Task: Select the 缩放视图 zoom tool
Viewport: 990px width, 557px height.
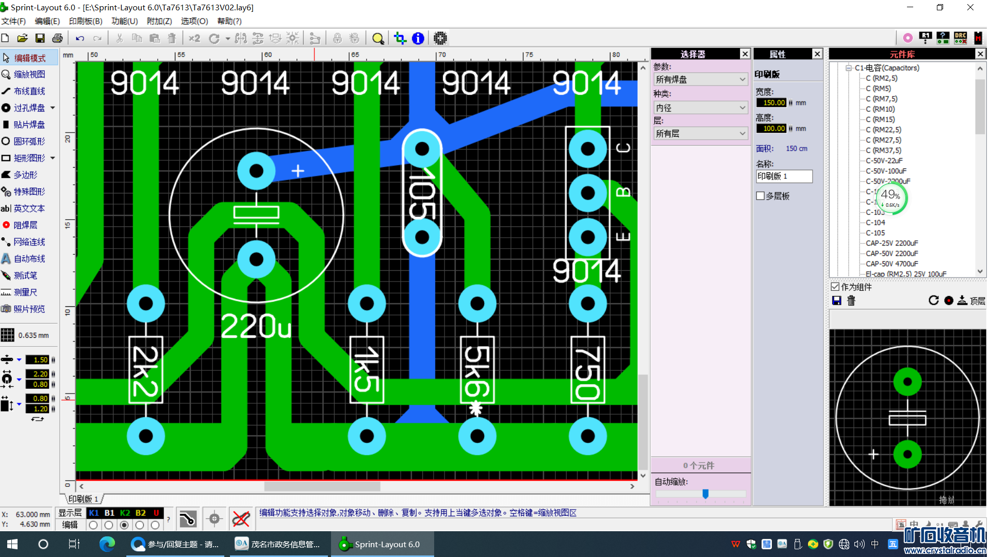Action: [29, 74]
